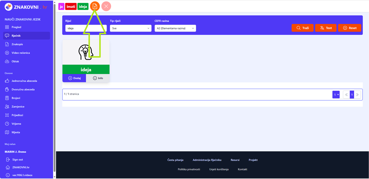Show Info for the ideja card
Viewport: 369px width, 179px height.
98,78
